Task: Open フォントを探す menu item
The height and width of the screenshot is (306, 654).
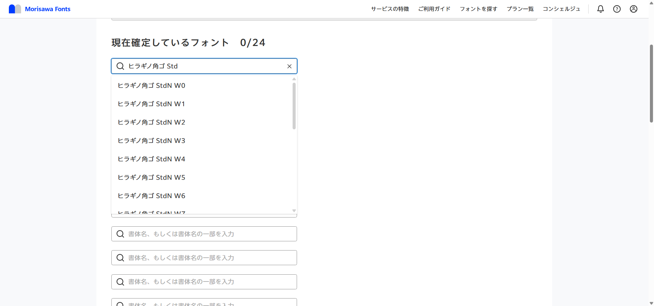Action: pyautogui.click(x=479, y=9)
